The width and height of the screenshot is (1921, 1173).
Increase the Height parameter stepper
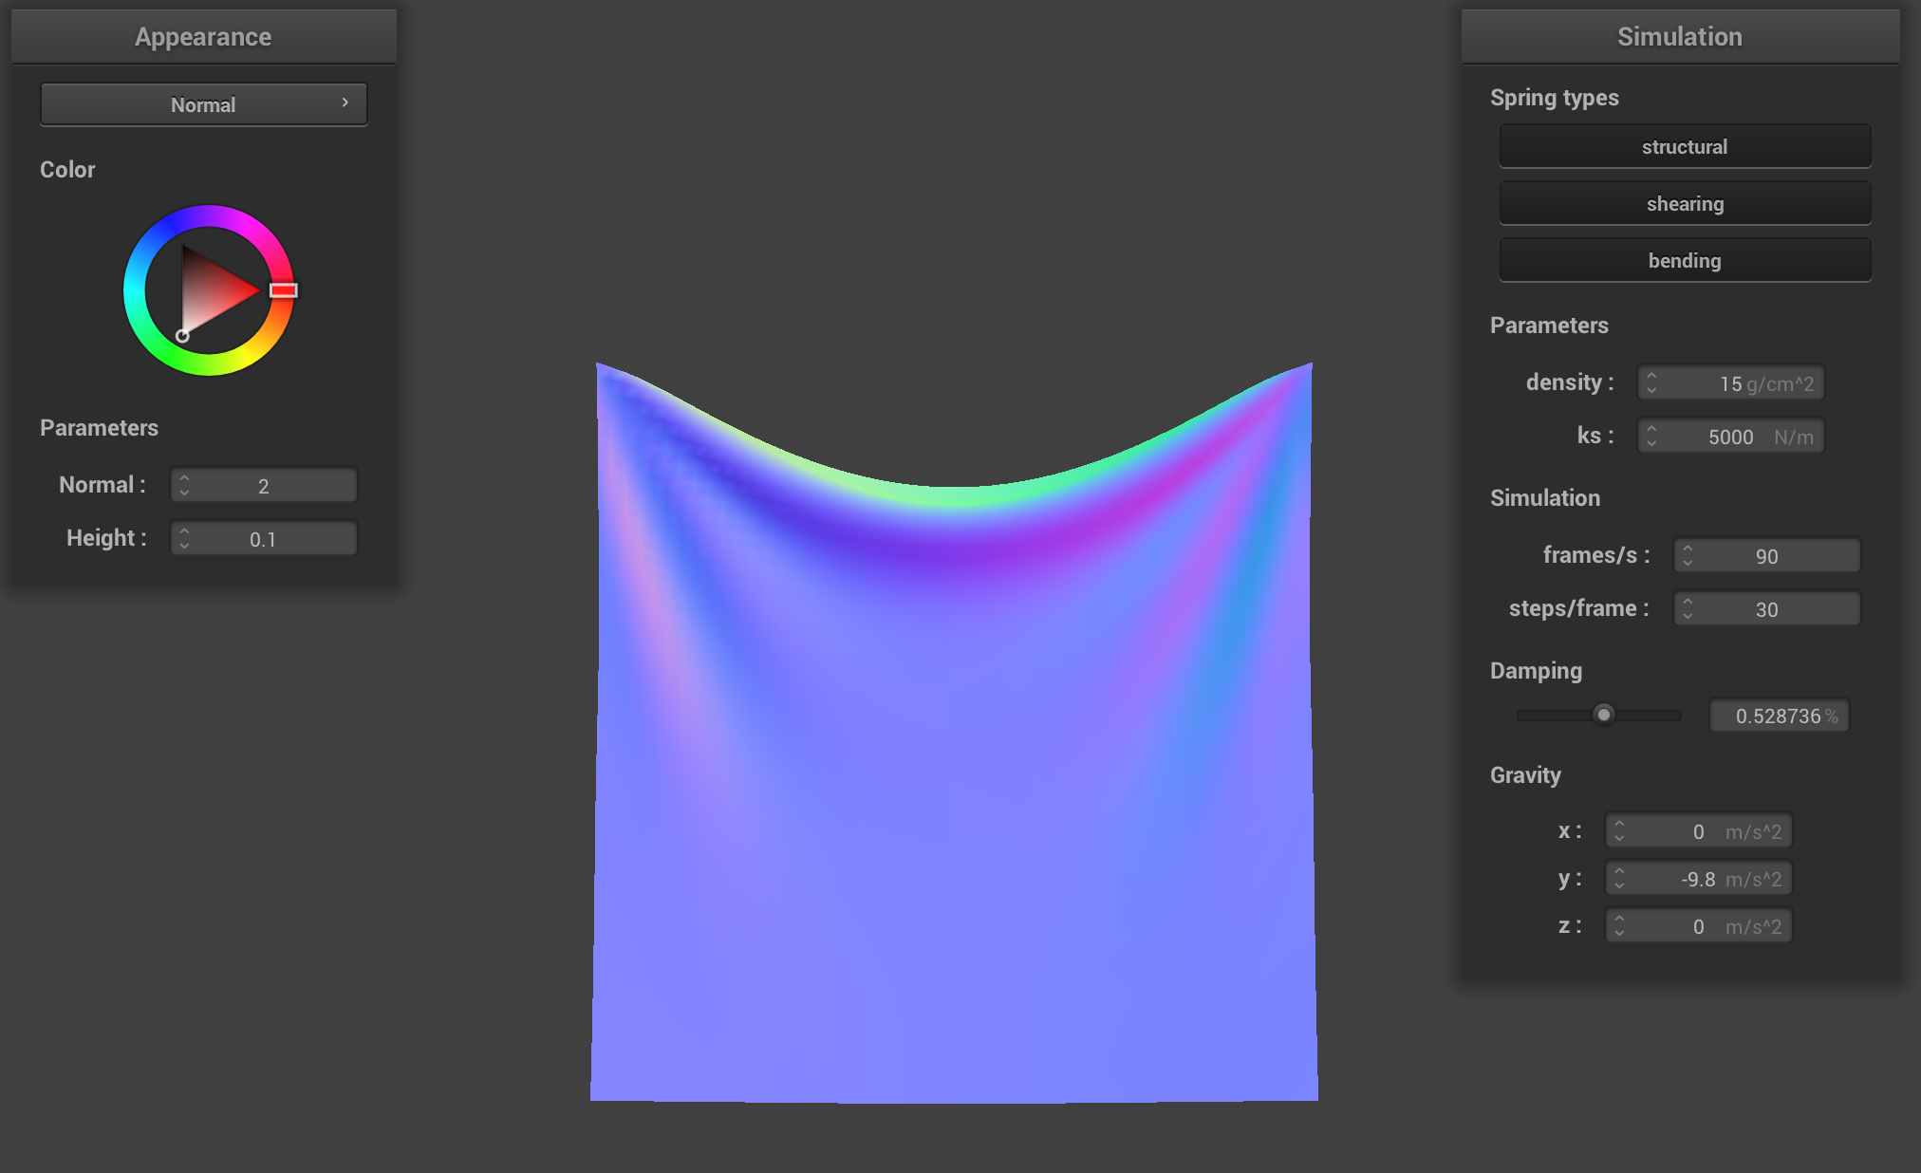point(184,531)
